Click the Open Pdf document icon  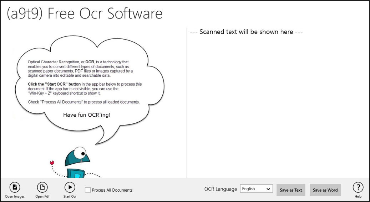tap(42, 187)
